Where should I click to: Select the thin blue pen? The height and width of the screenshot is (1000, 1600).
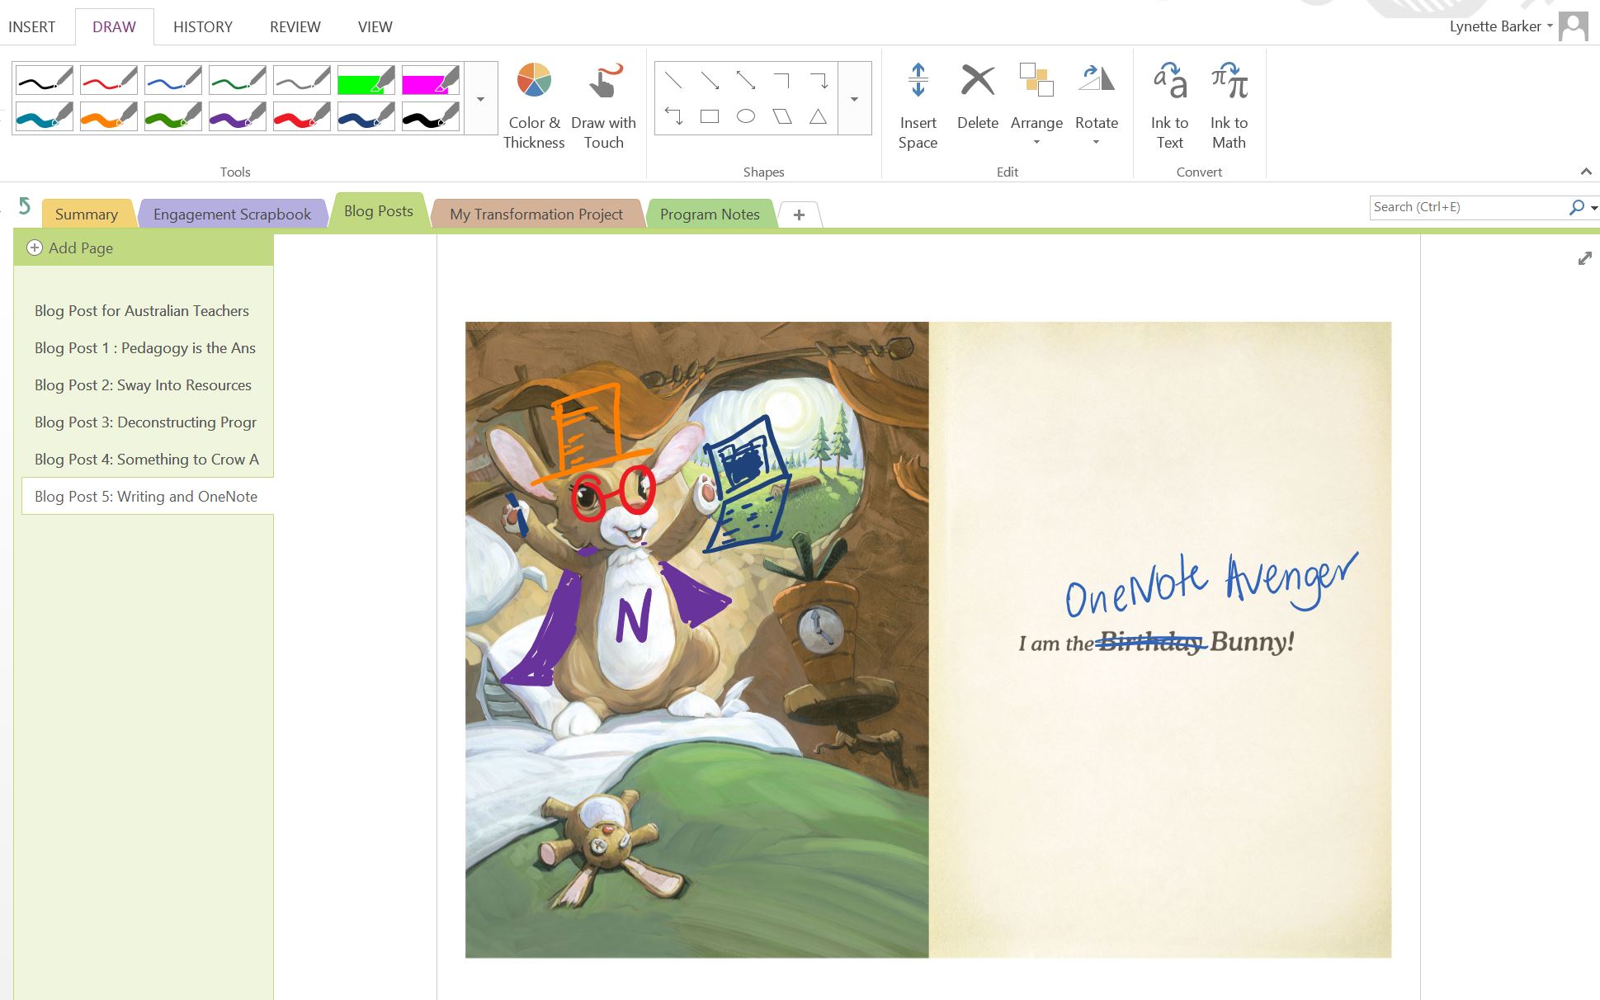173,81
